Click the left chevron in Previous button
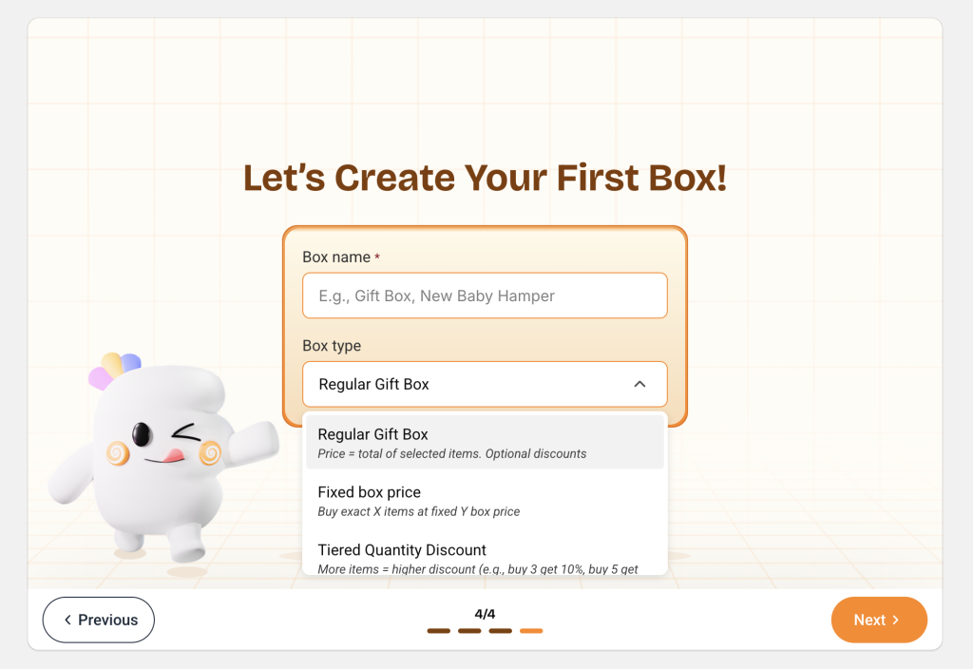The height and width of the screenshot is (669, 973). 67,620
